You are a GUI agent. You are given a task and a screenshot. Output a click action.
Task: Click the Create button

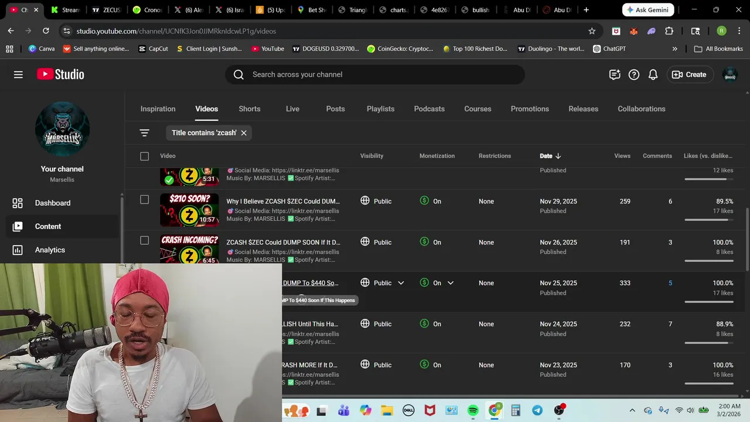tap(689, 74)
